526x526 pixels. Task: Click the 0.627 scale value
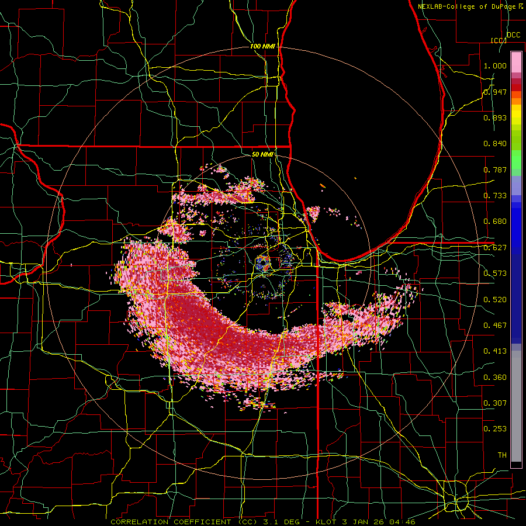[x=495, y=248]
